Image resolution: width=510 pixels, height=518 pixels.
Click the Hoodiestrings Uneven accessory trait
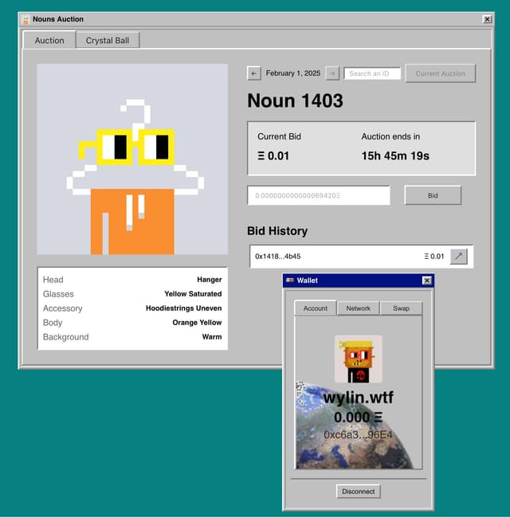point(183,308)
